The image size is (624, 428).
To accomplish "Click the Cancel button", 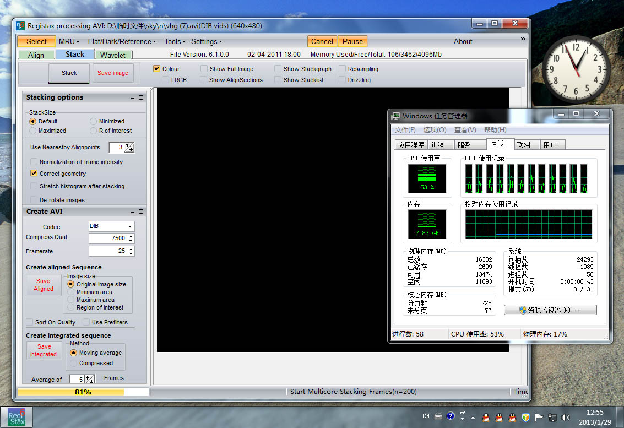I will [x=322, y=41].
